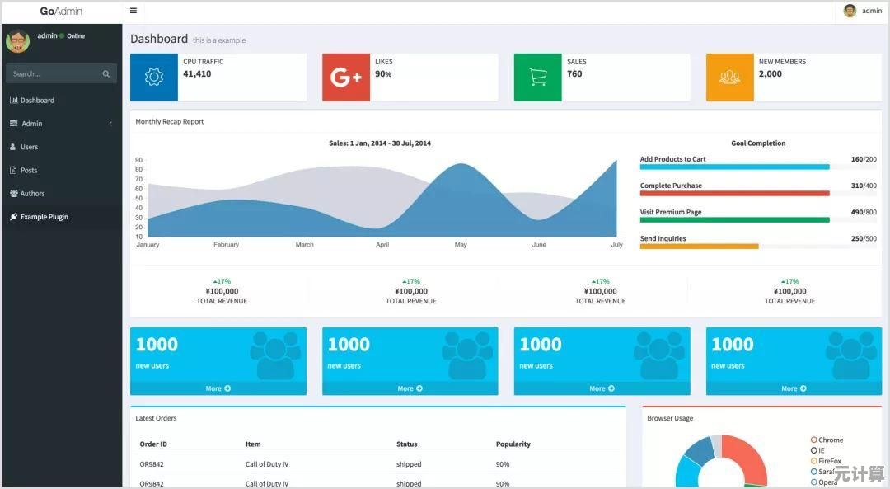Click the IE legend marker in Browser Usage

814,450
